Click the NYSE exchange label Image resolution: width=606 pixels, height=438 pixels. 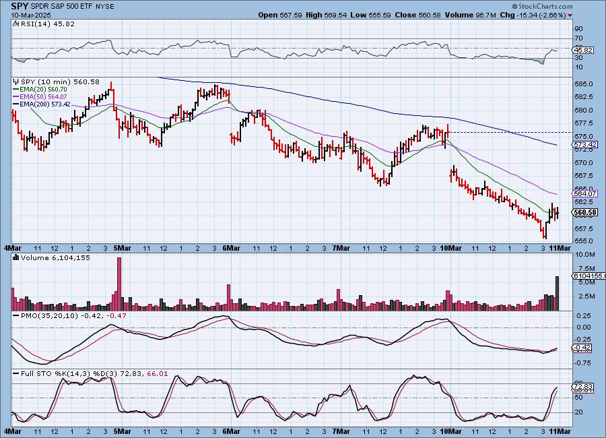[104, 7]
